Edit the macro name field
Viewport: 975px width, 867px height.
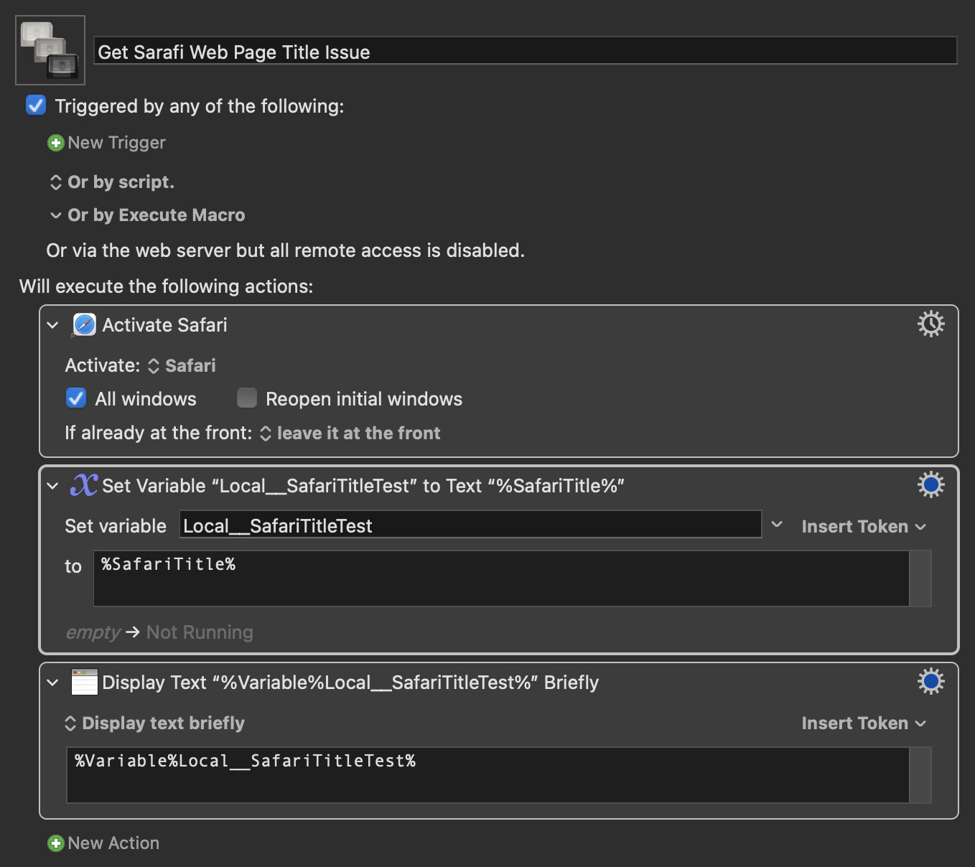(526, 51)
